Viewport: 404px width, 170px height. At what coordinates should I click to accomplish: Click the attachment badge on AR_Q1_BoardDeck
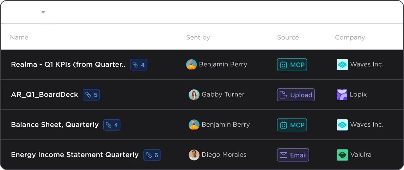tap(91, 95)
